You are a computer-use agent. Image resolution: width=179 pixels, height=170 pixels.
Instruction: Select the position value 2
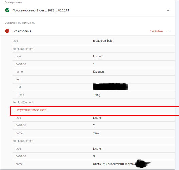point(94,125)
